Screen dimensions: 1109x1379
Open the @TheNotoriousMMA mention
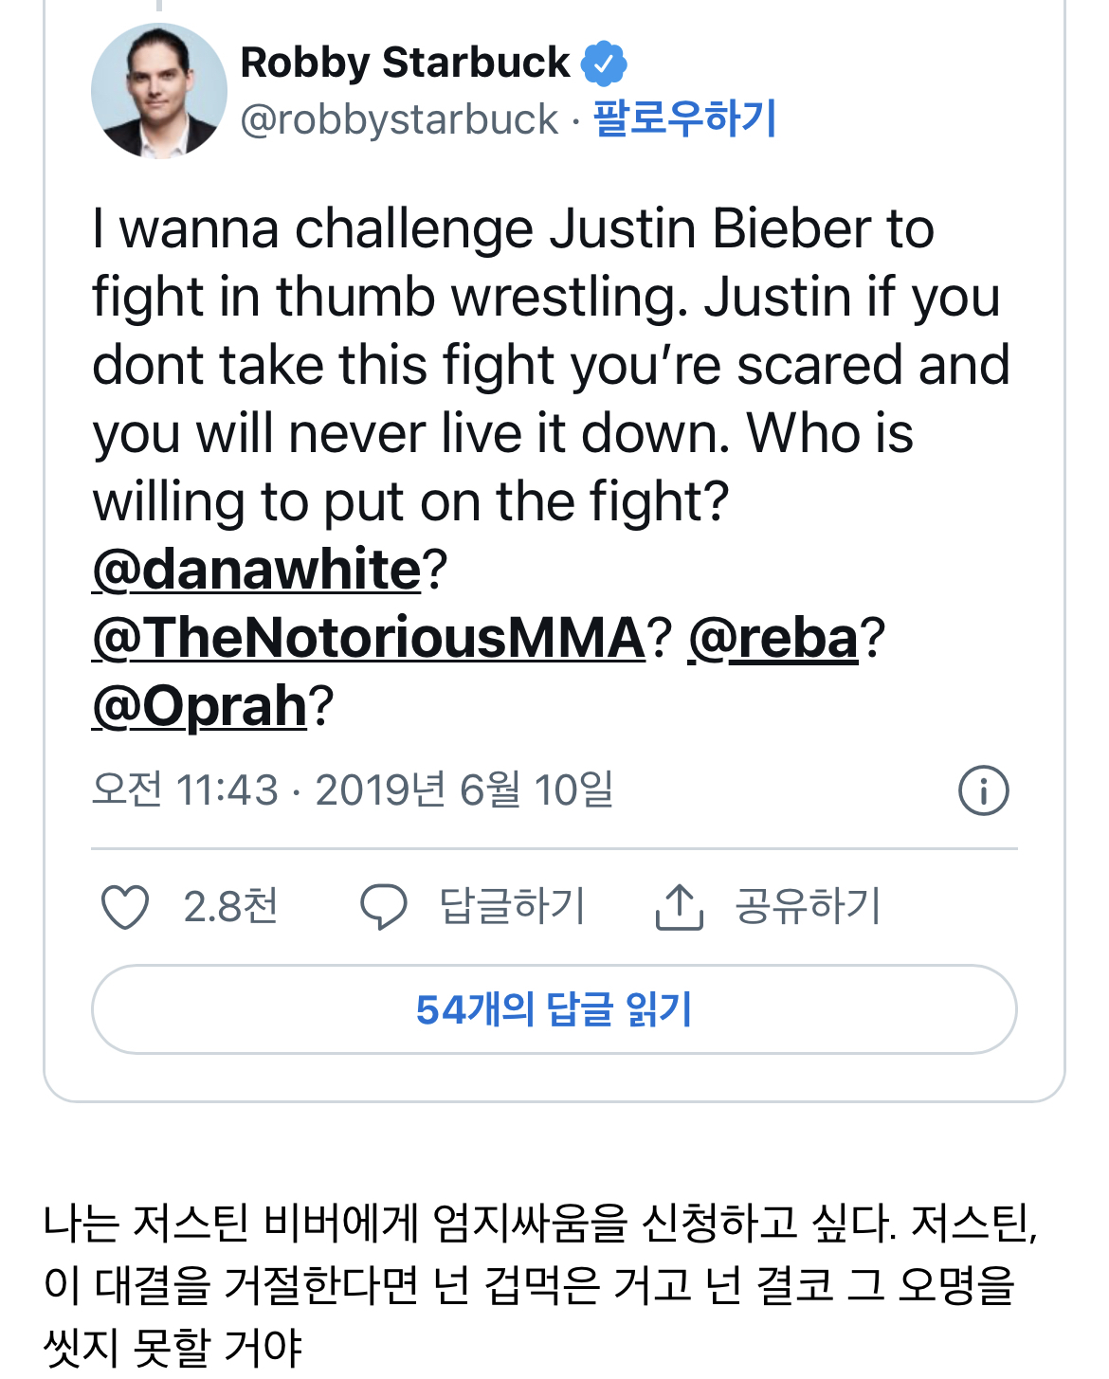pyautogui.click(x=369, y=638)
